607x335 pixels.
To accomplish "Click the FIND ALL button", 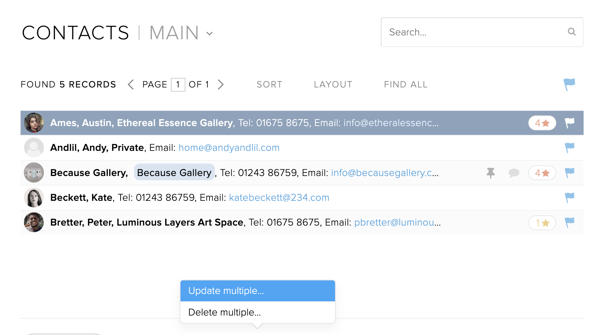I will click(x=406, y=84).
